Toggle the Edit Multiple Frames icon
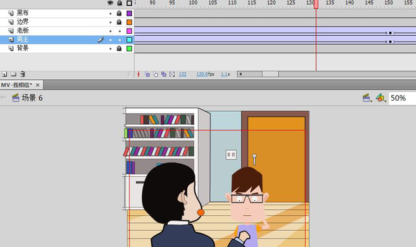Screen dimensions: 416x247 164,74
